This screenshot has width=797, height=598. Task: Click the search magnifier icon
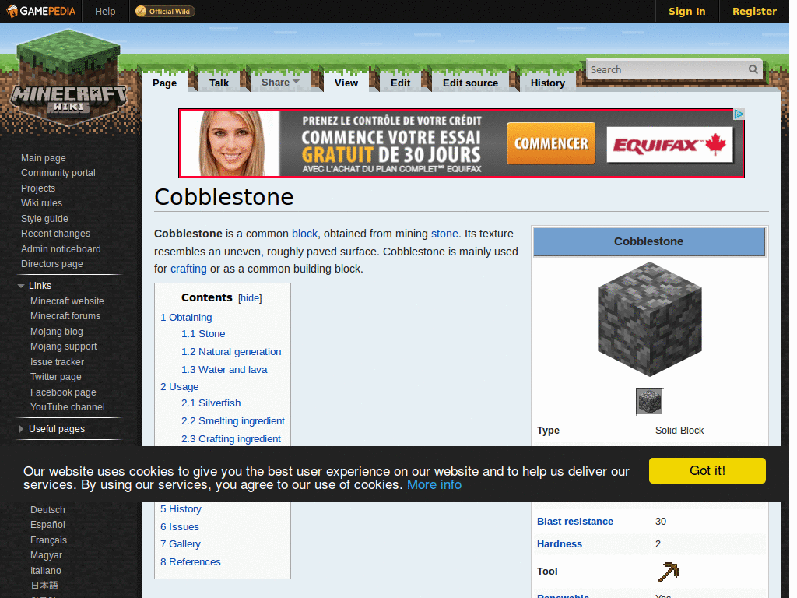click(753, 69)
